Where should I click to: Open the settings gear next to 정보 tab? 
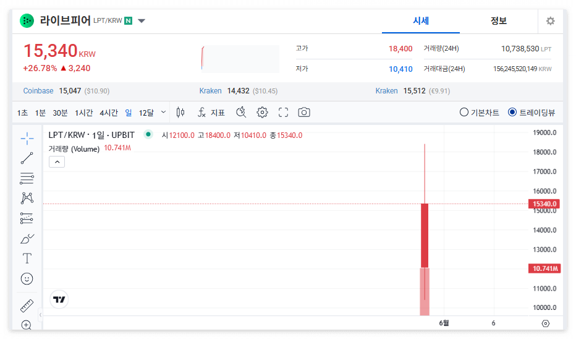[x=550, y=21]
